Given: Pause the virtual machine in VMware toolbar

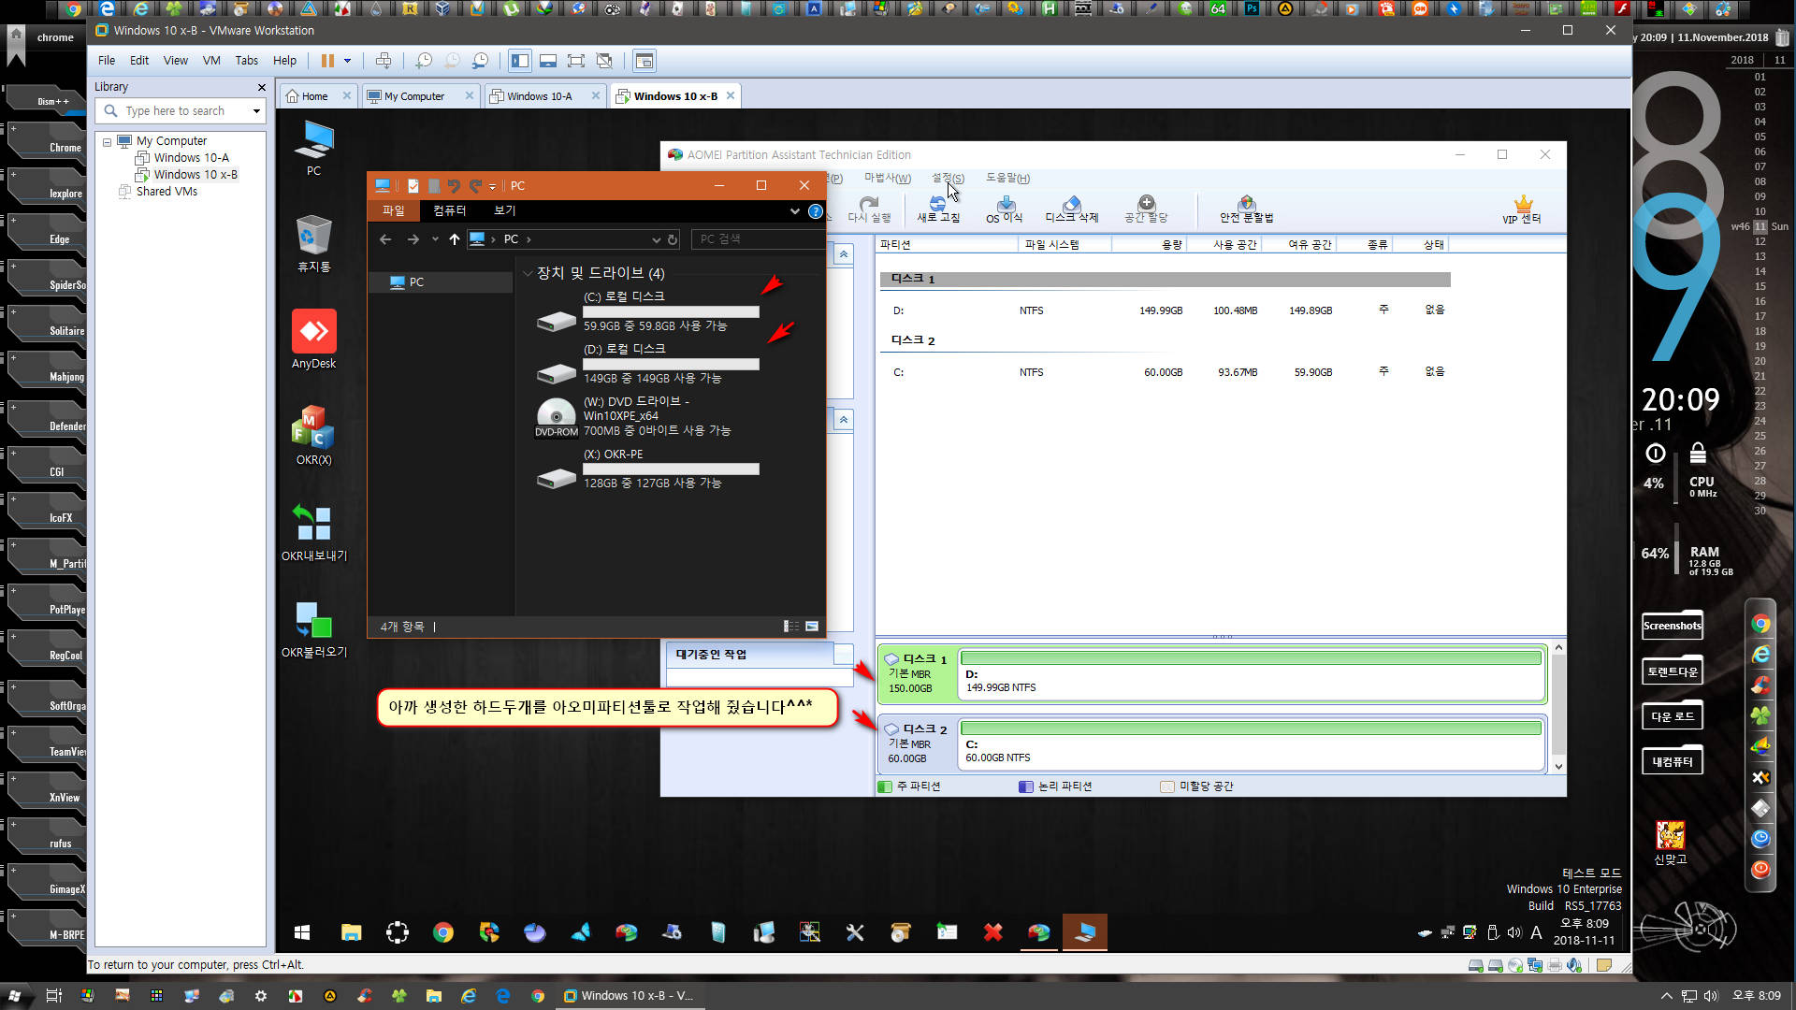Looking at the screenshot, I should [327, 61].
